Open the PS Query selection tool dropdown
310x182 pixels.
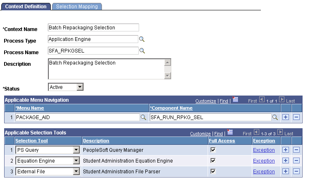coord(76,150)
